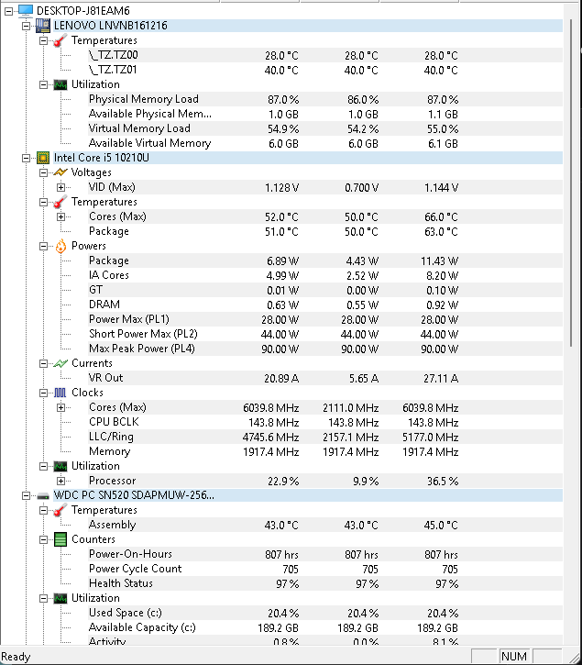Select the Available Physical Mem... row
Viewport: 582px width, 665px height.
tap(324, 114)
